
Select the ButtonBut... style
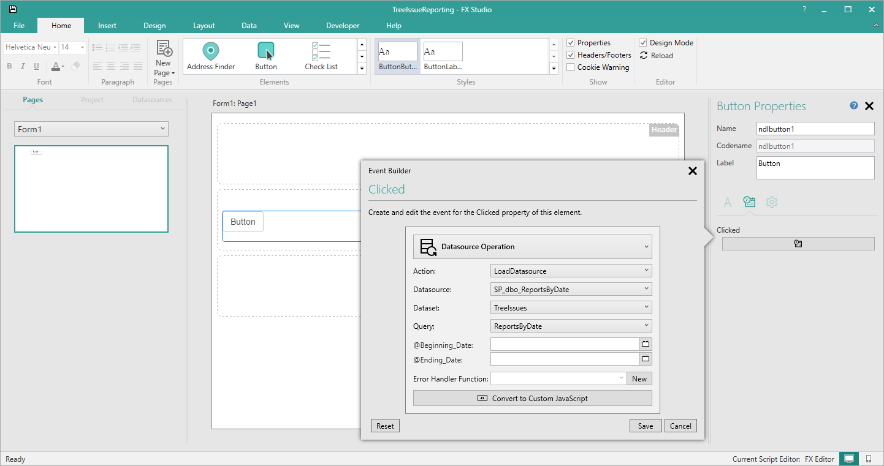point(397,56)
